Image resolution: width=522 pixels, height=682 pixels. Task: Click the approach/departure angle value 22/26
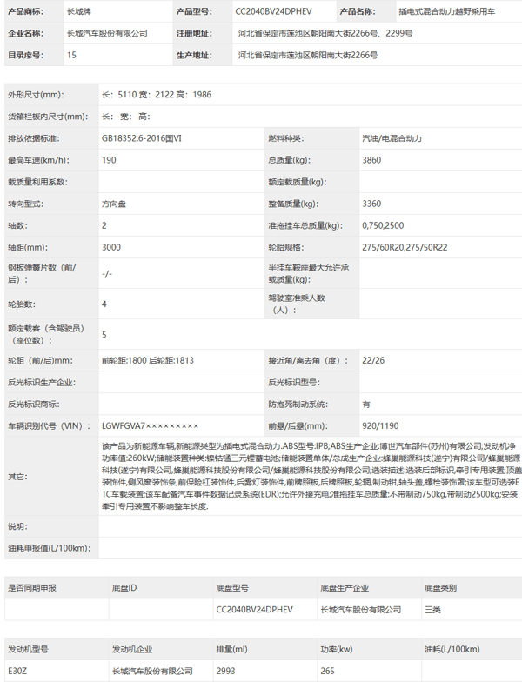pos(373,360)
